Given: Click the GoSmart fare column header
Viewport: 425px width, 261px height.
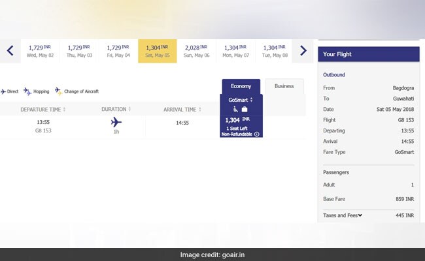Looking at the screenshot, I should pyautogui.click(x=241, y=100).
